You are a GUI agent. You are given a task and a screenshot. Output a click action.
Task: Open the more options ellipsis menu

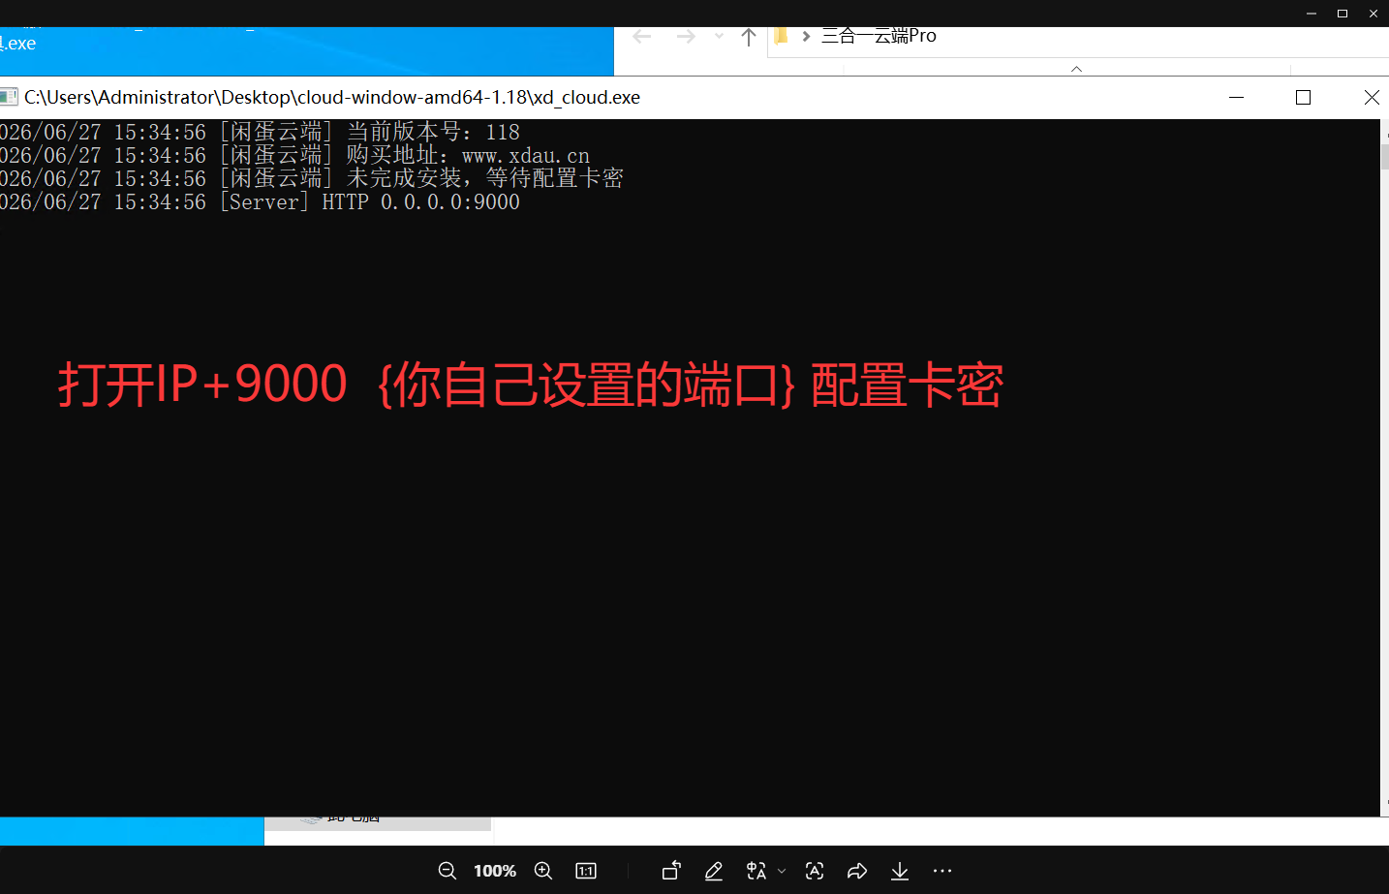pyautogui.click(x=942, y=871)
